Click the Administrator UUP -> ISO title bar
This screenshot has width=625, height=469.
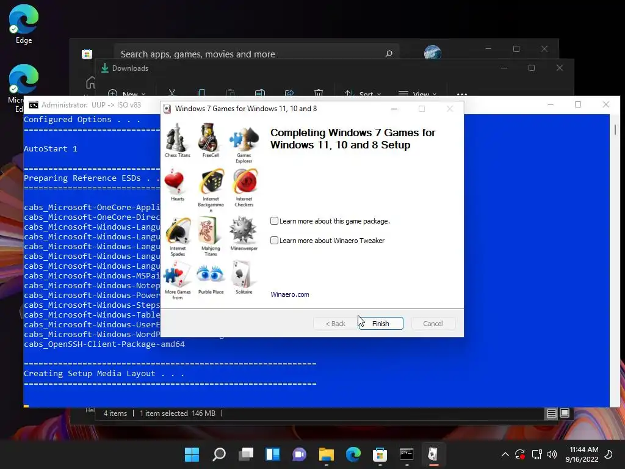[92, 105]
